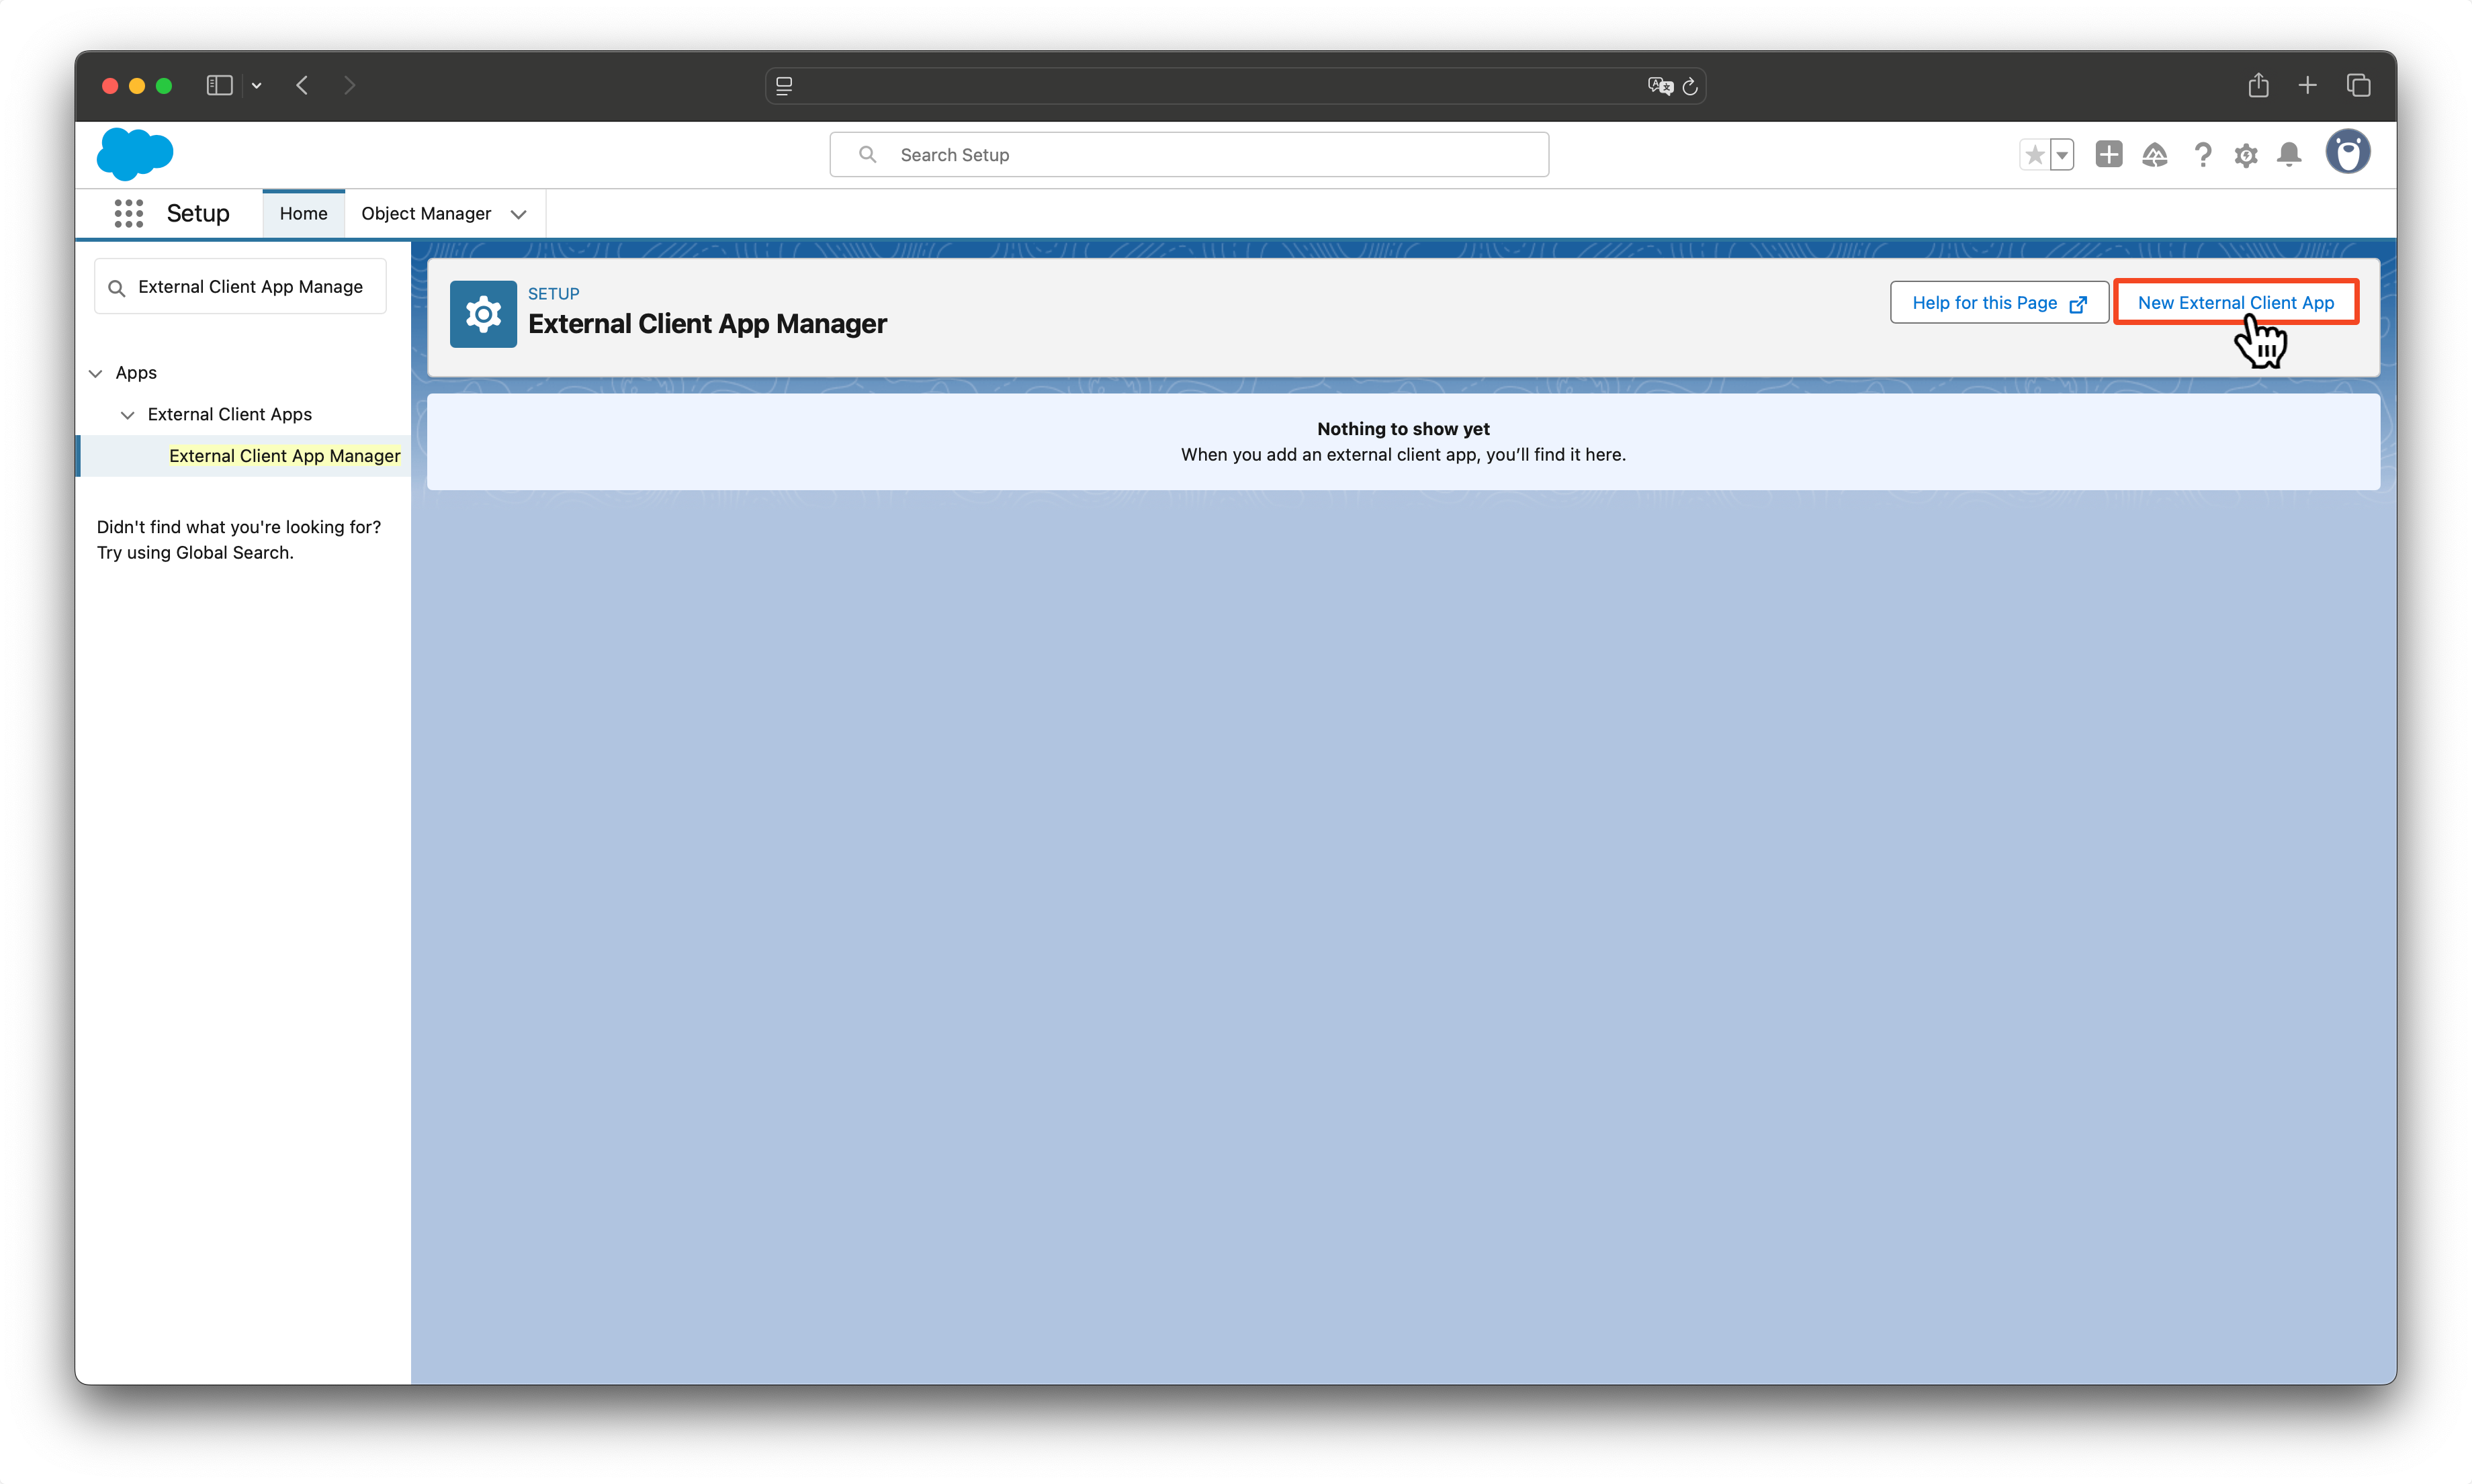Reload the page with the refresh icon

(1691, 86)
